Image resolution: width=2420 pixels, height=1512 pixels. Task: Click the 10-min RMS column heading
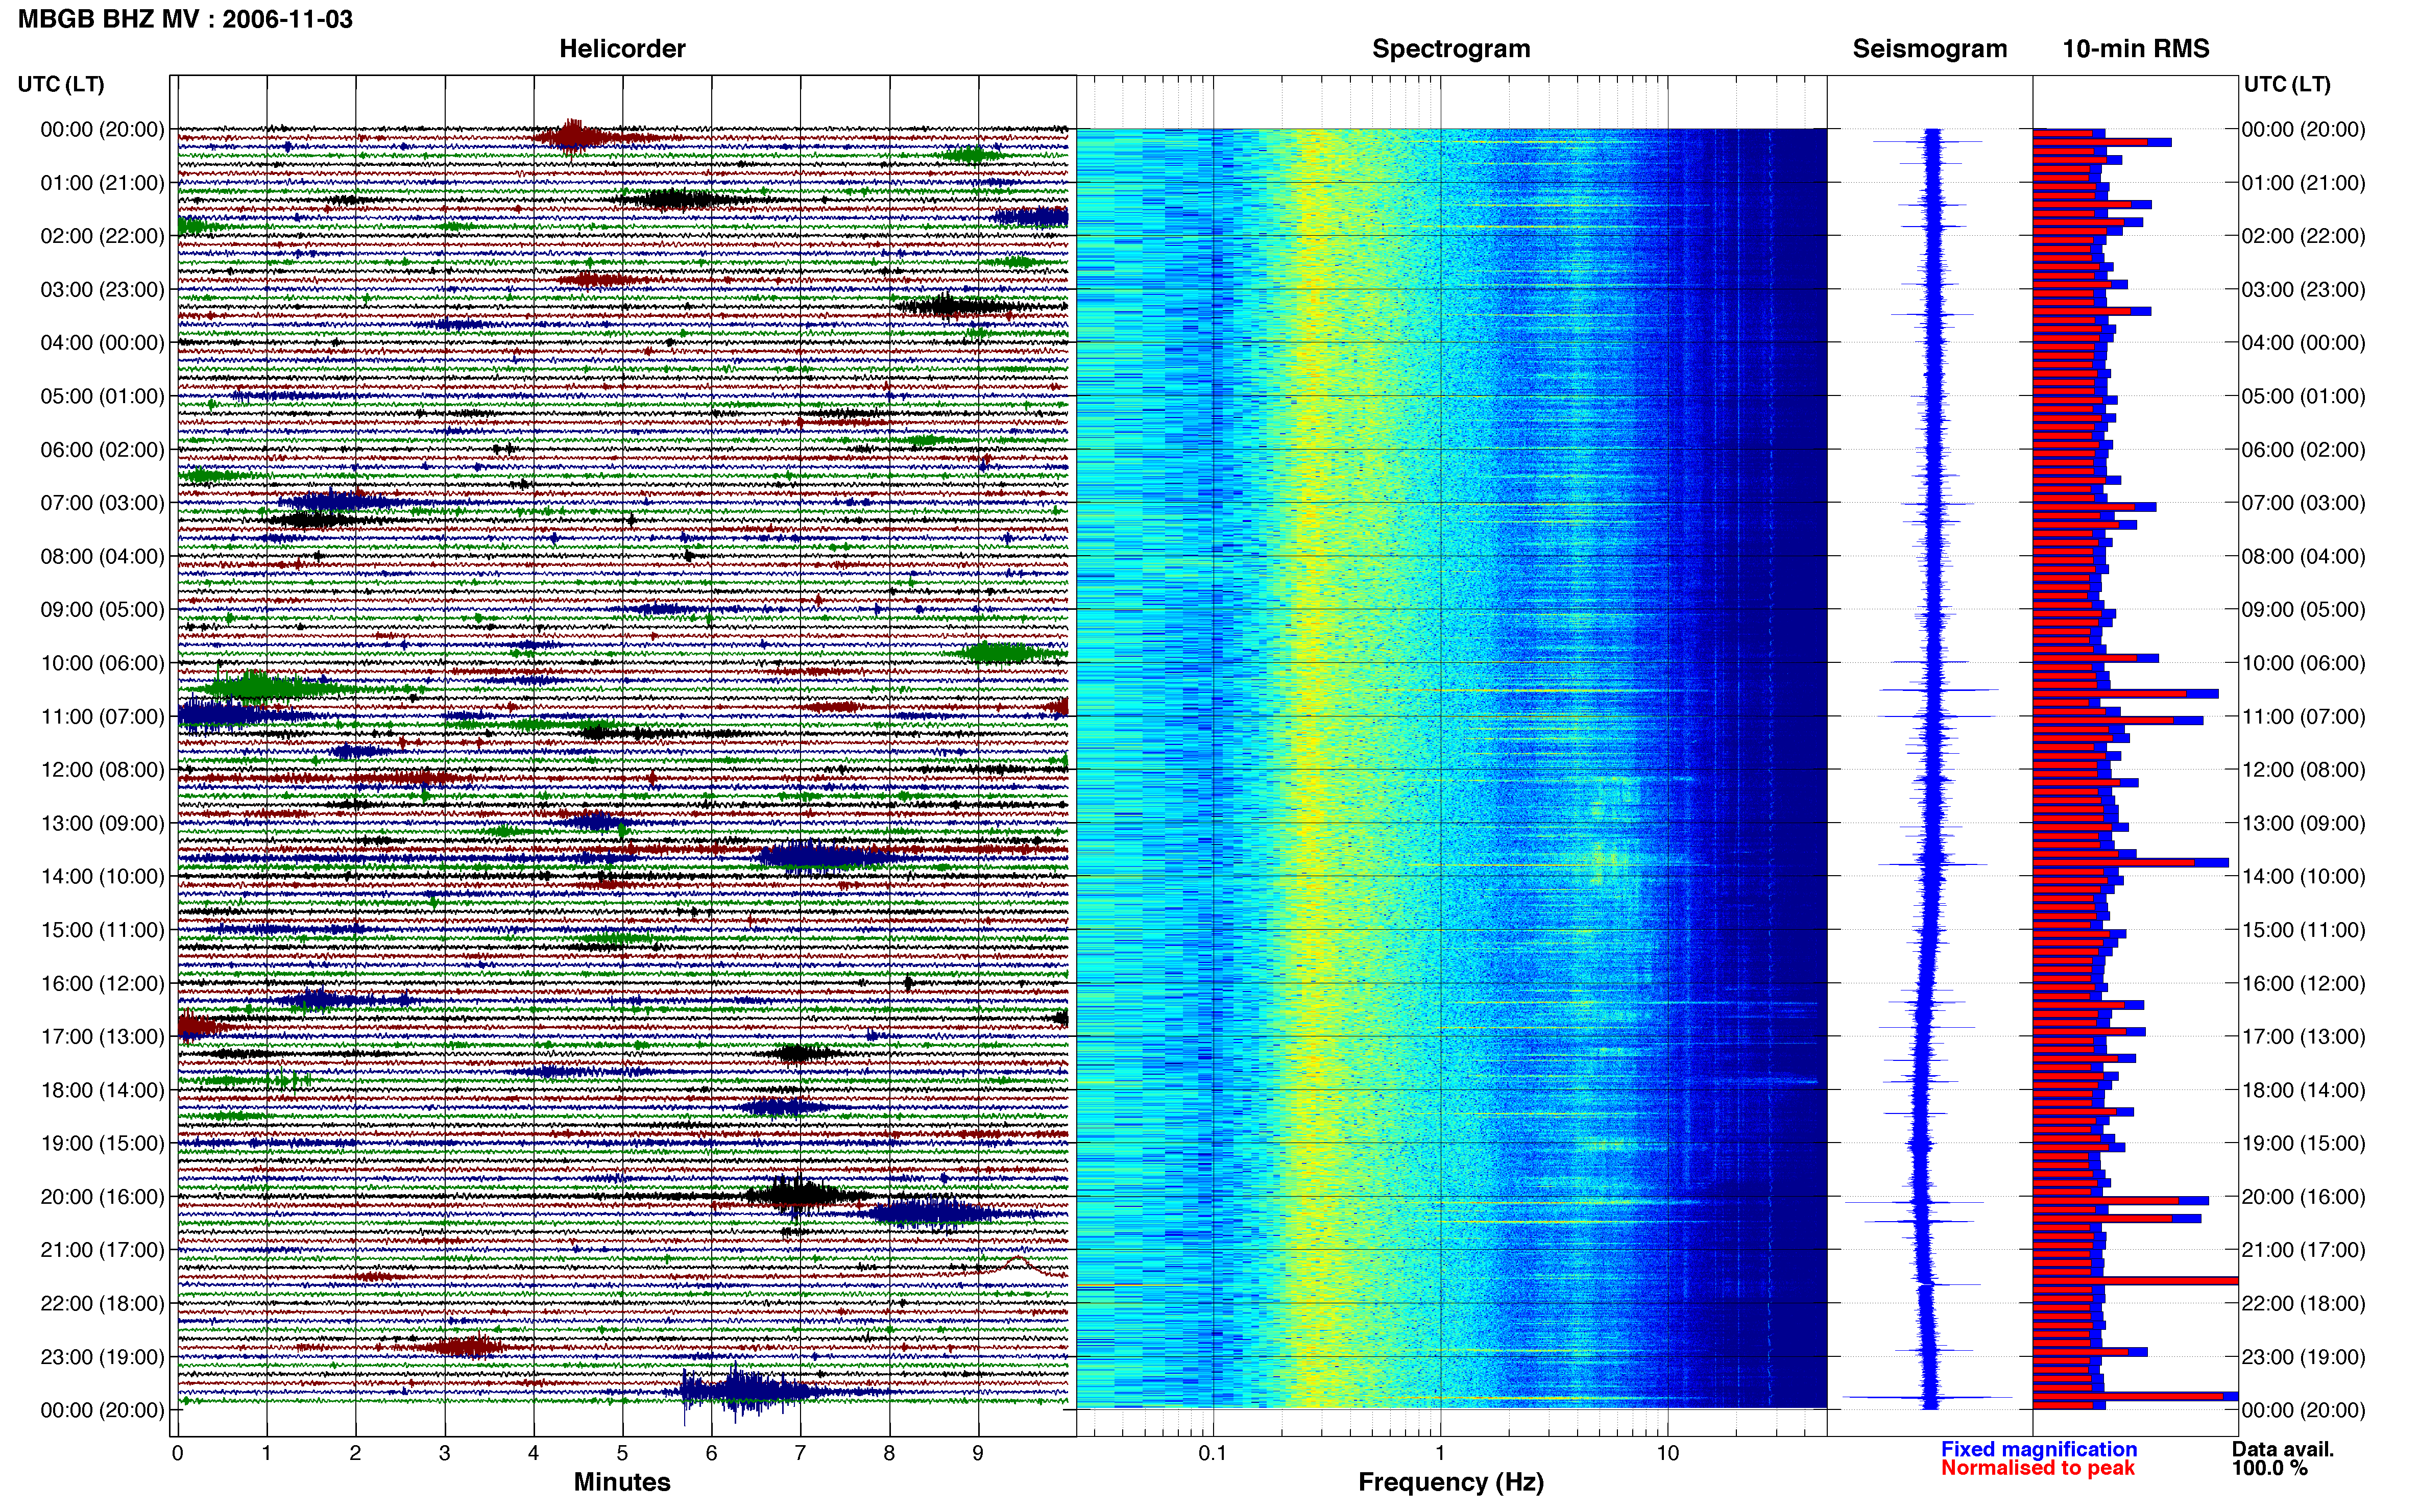click(x=2135, y=49)
